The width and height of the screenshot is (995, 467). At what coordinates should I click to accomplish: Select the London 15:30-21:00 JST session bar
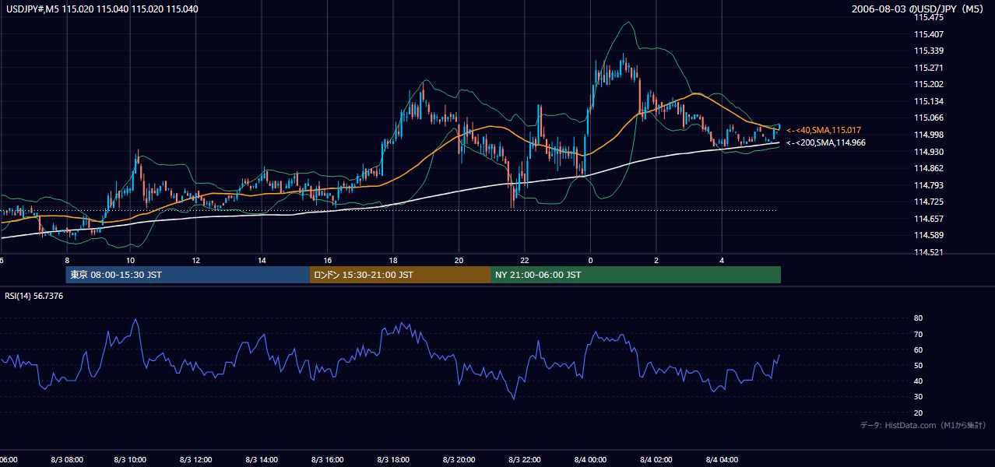pyautogui.click(x=400, y=275)
